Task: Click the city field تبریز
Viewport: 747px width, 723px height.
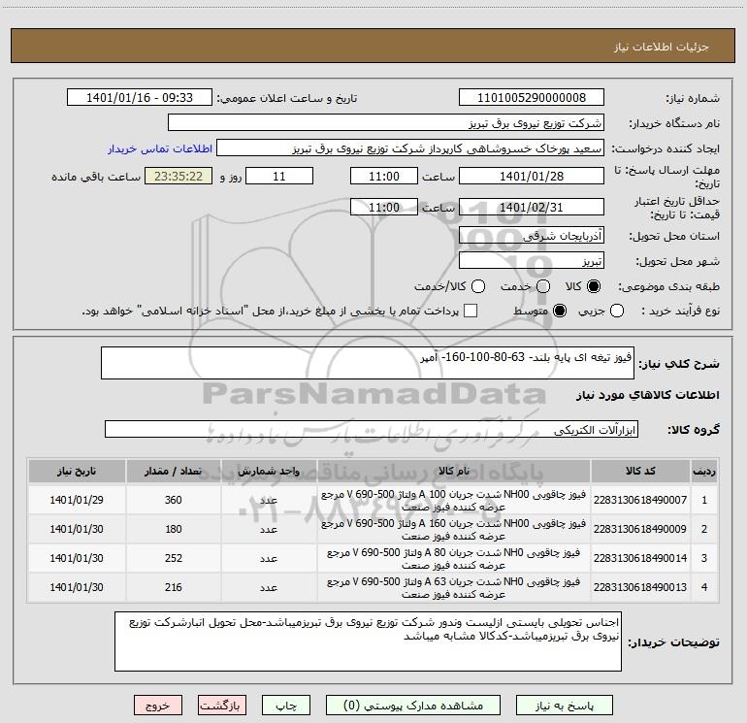Action: (x=532, y=261)
